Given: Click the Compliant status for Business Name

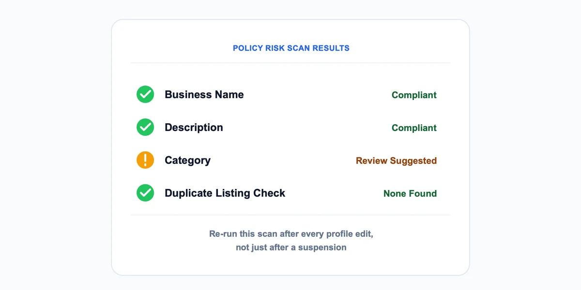Looking at the screenshot, I should (414, 95).
